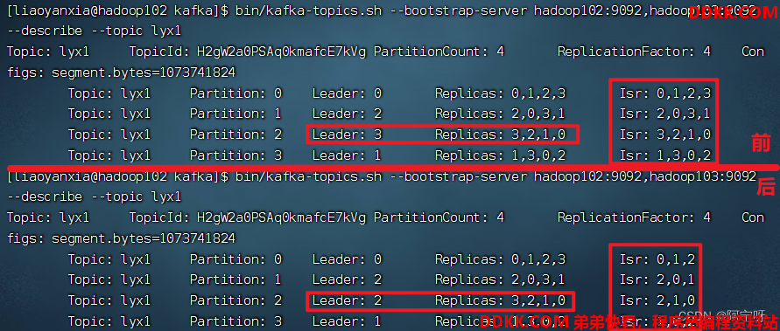Click "Topic: lyx1" in the Isr: 2,0,1 row
The width and height of the screenshot is (780, 331).
[109, 279]
